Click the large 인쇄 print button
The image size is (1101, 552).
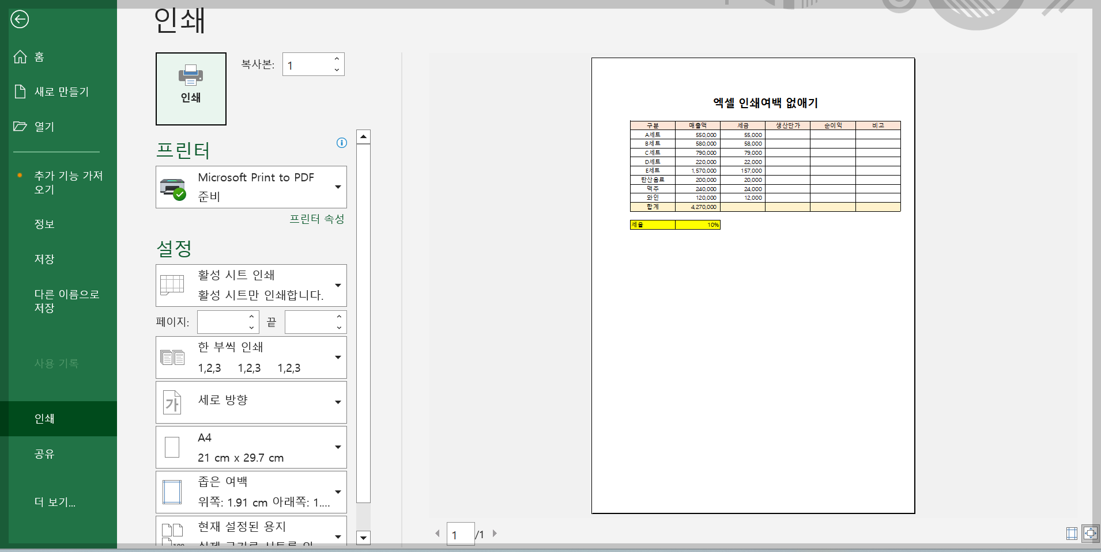(191, 89)
